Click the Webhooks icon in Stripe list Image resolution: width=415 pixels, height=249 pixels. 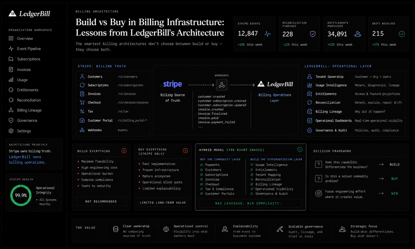pyautogui.click(x=82, y=130)
